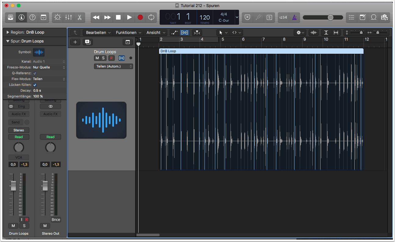This screenshot has height=242, width=395.
Task: Open the Smart Controls icon
Action: point(57,17)
